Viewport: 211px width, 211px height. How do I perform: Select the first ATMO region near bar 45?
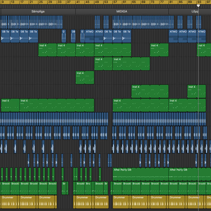(x=90, y=36)
